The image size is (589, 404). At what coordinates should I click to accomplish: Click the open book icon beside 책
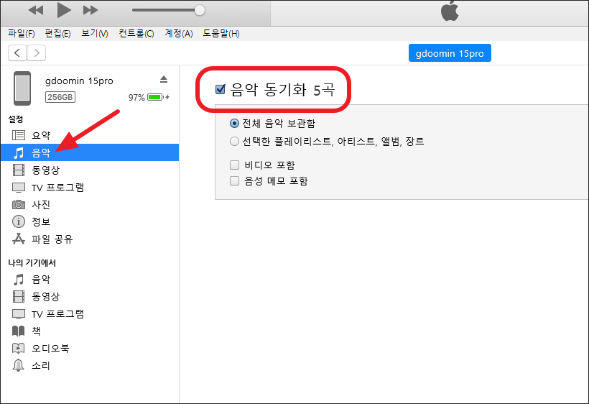click(x=19, y=331)
